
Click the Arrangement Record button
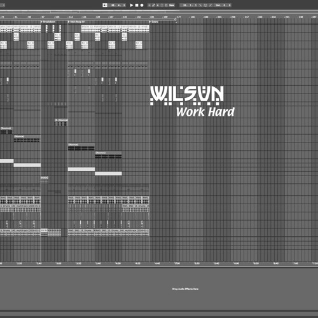[142, 5]
